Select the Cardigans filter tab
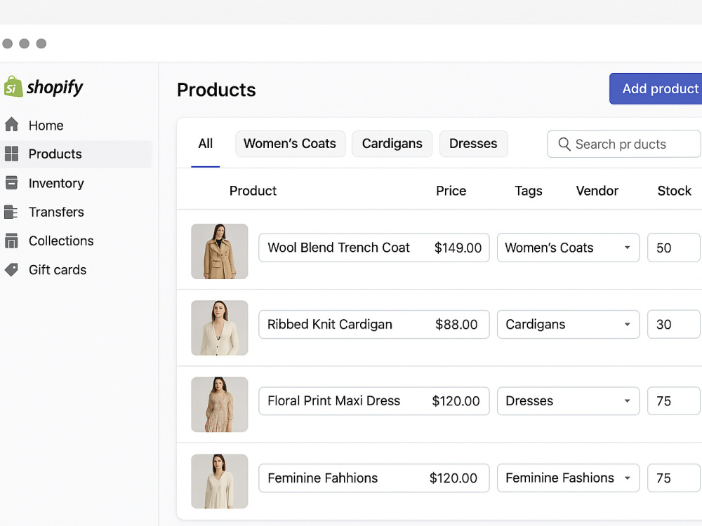This screenshot has height=526, width=702. 392,144
